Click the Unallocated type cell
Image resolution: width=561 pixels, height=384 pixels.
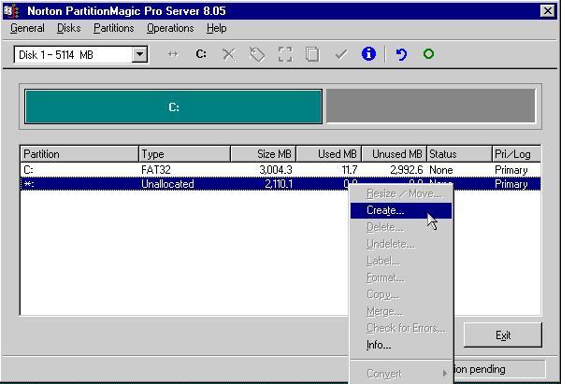pos(167,184)
